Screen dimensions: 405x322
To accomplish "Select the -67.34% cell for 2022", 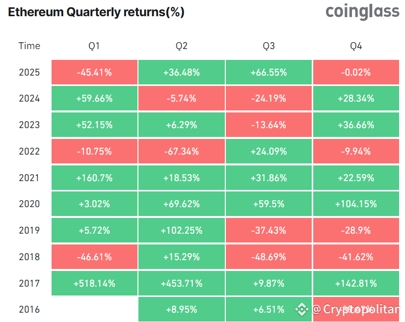I will click(182, 152).
